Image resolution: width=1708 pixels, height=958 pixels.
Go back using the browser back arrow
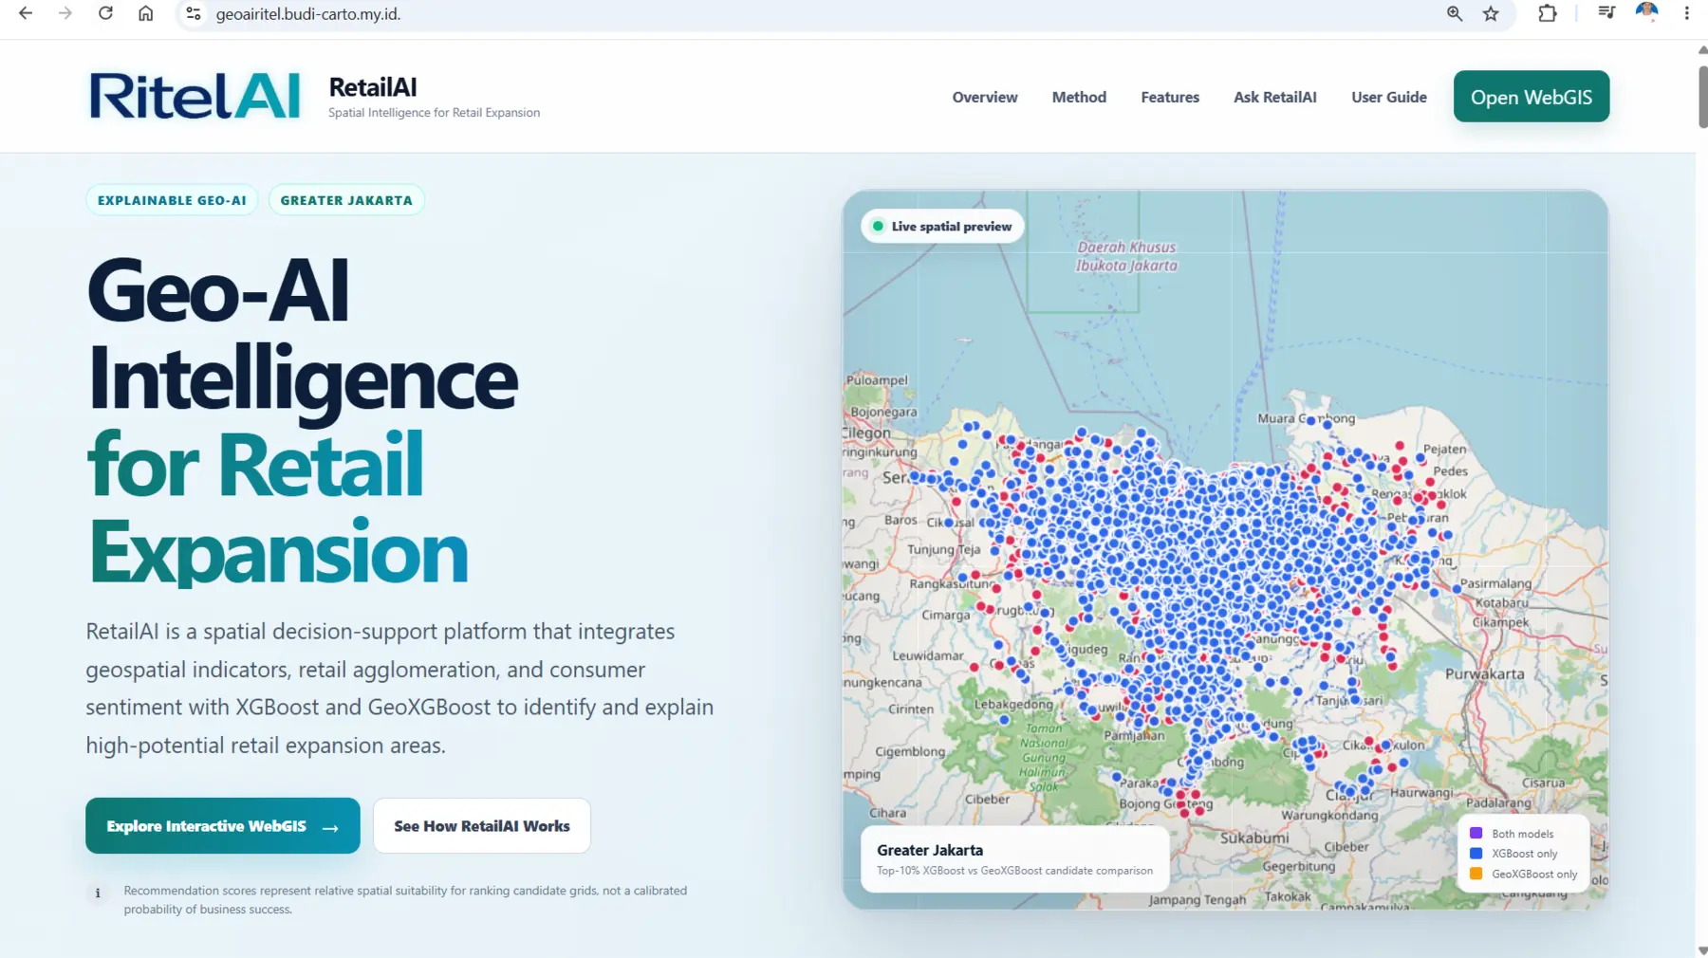click(26, 13)
